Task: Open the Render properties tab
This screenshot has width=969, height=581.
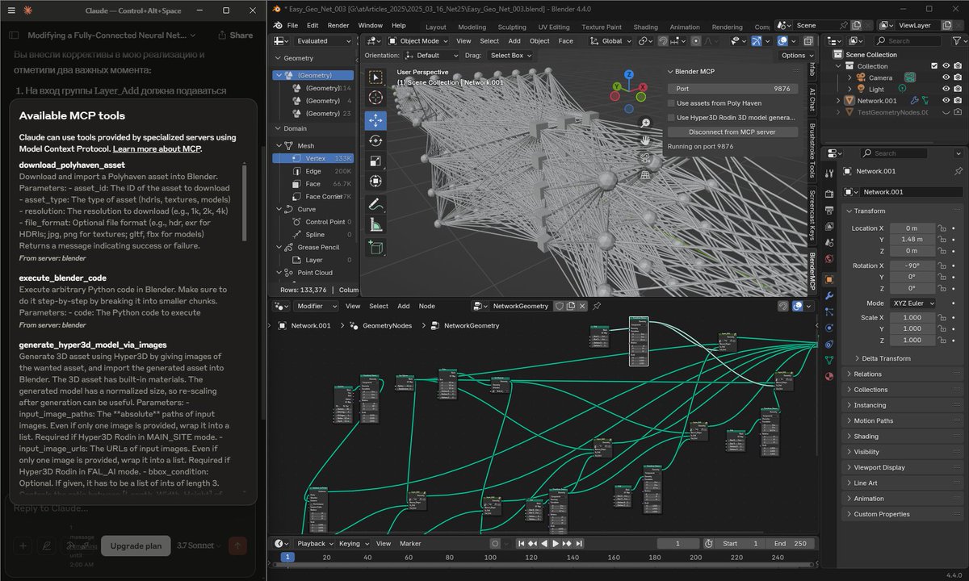Action: coord(829,194)
